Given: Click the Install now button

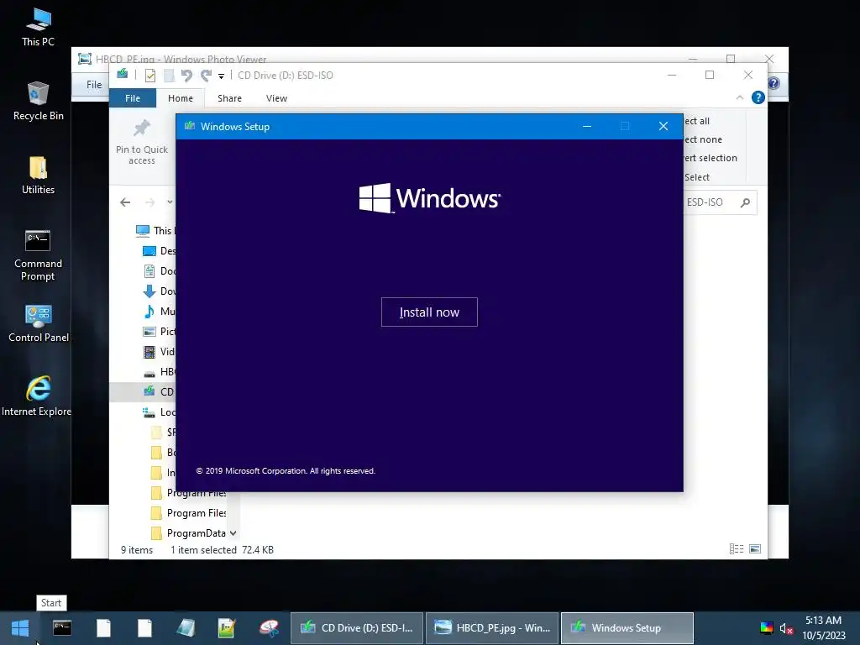Looking at the screenshot, I should pyautogui.click(x=429, y=312).
